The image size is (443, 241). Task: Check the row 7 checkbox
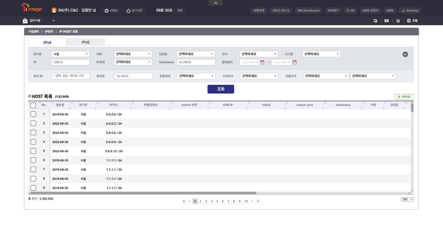click(x=33, y=169)
